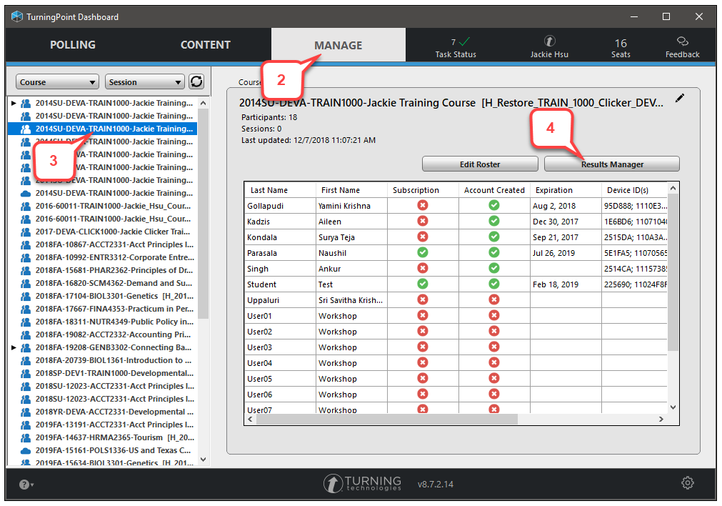Click the roster table horizontal scrollbar thumb
This screenshot has width=722, height=506.
[x=387, y=419]
